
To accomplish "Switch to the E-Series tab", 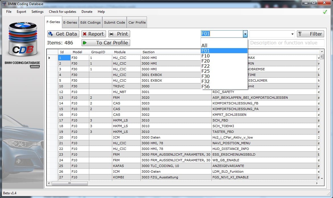I will [70, 22].
